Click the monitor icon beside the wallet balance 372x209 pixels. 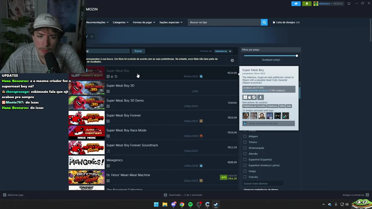[349, 3]
